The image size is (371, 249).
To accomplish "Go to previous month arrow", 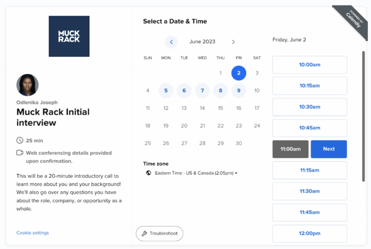I will (171, 42).
